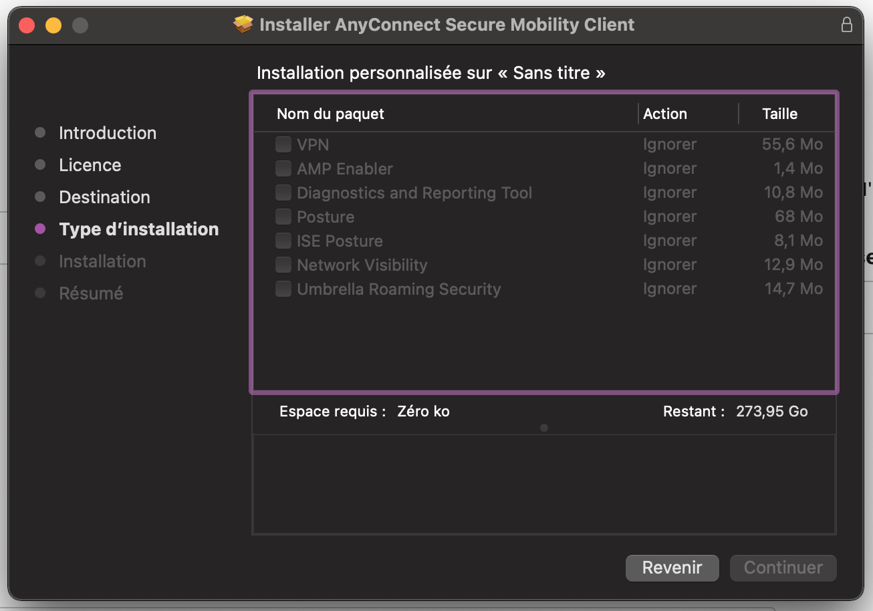Click the package box icon in title bar
The width and height of the screenshot is (873, 611).
[243, 25]
